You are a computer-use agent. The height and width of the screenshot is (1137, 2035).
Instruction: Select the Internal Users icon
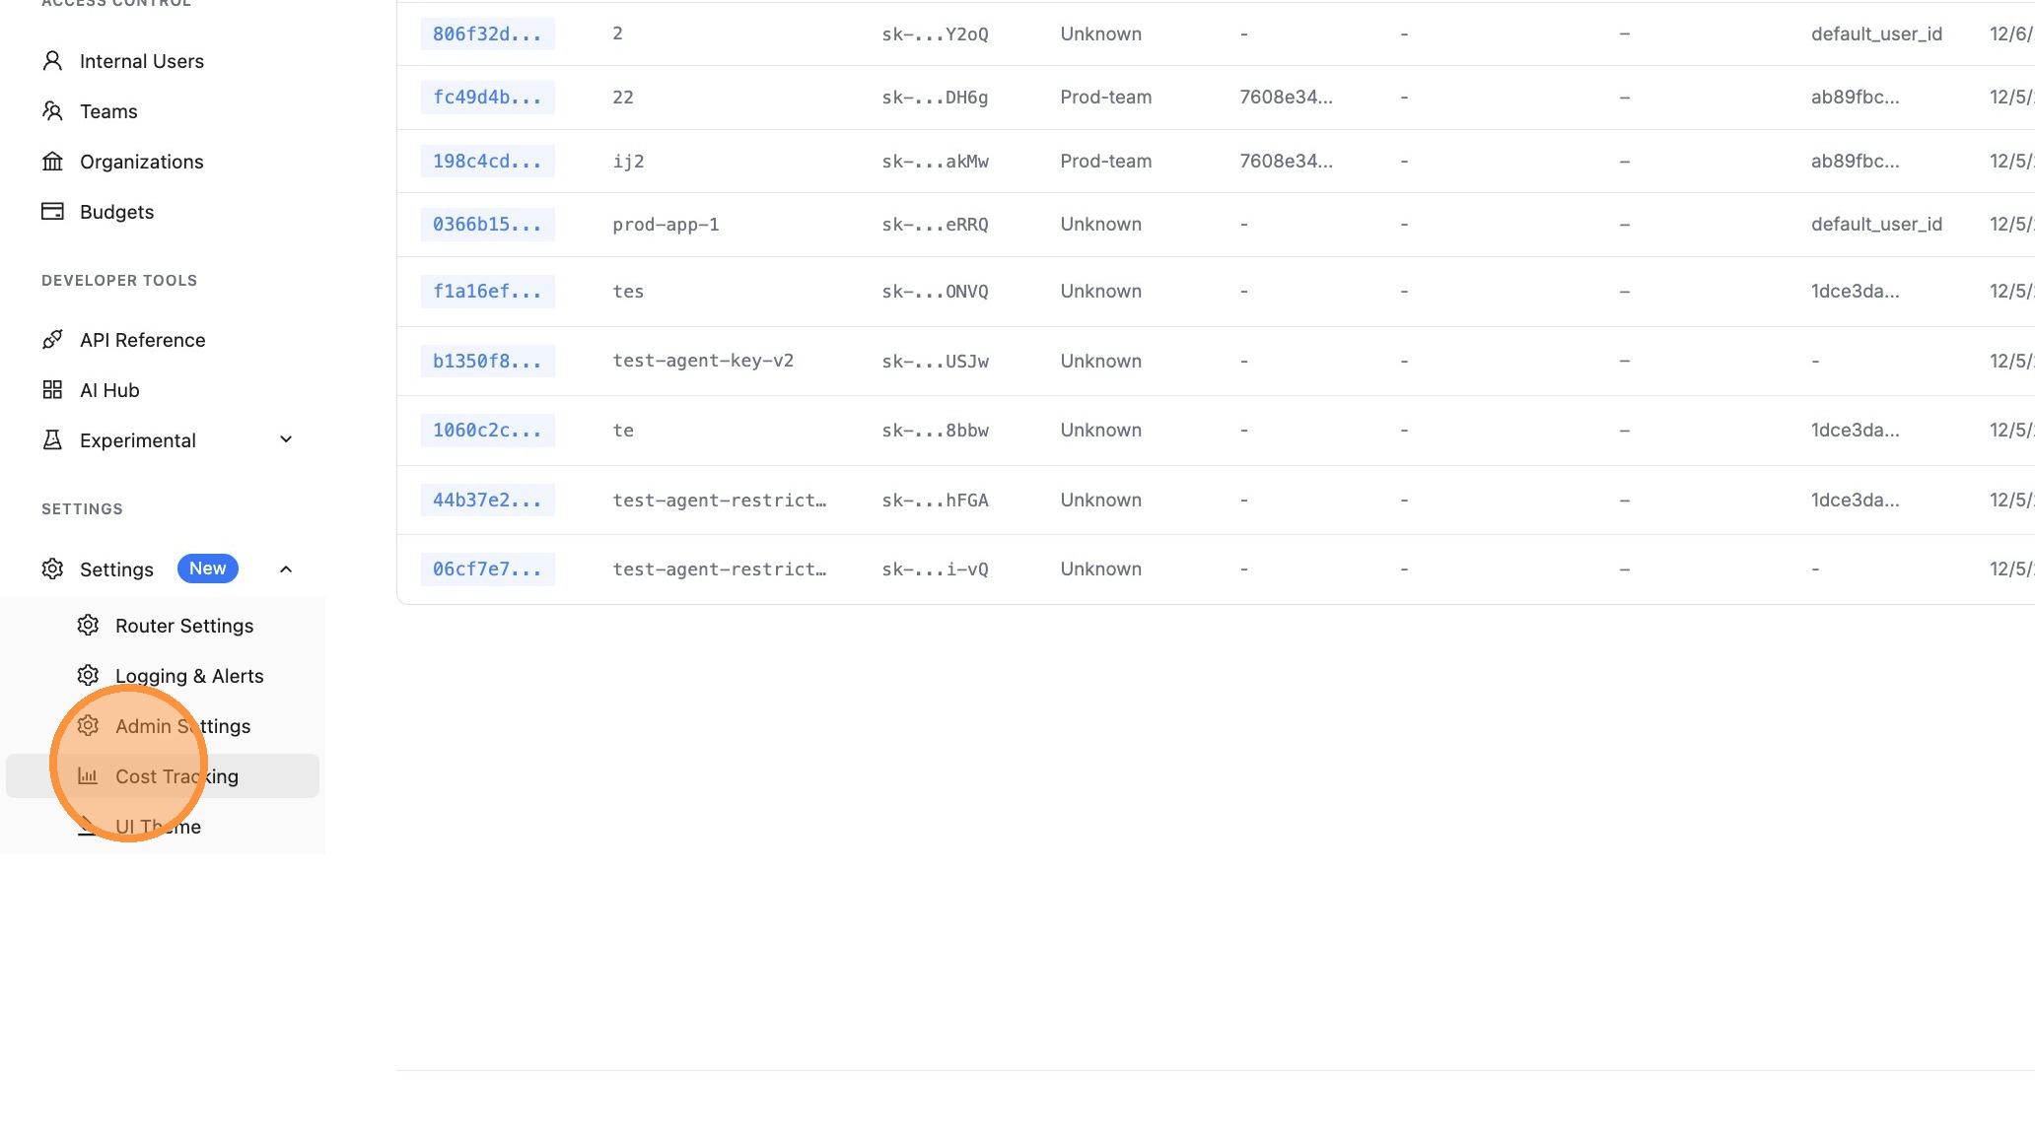coord(52,60)
